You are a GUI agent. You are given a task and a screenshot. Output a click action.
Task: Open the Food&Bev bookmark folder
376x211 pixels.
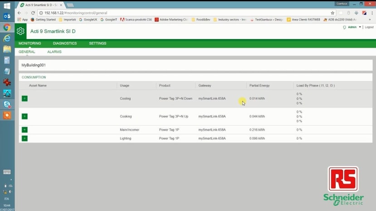point(201,20)
